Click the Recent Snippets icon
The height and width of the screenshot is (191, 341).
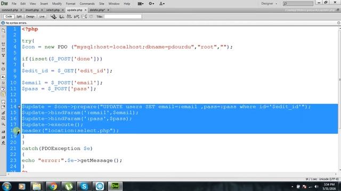coord(3,118)
